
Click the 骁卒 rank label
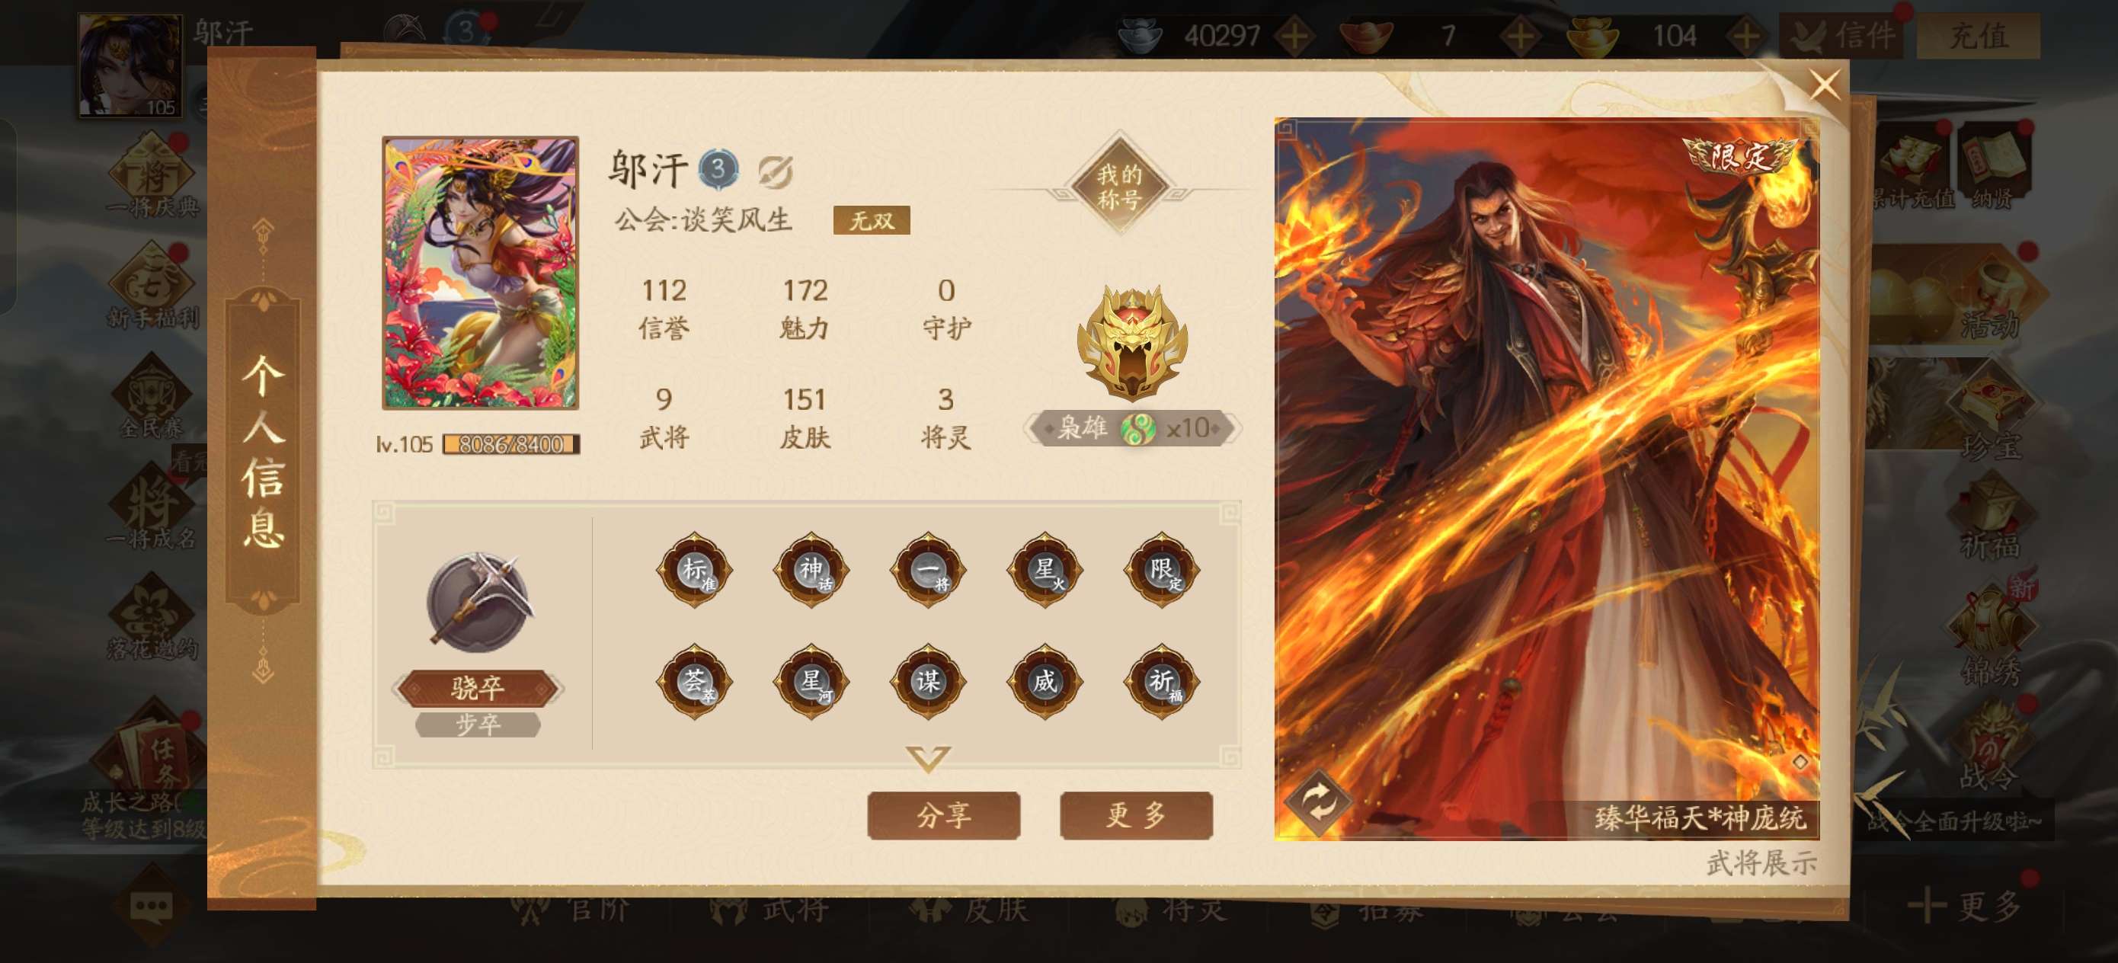point(478,687)
